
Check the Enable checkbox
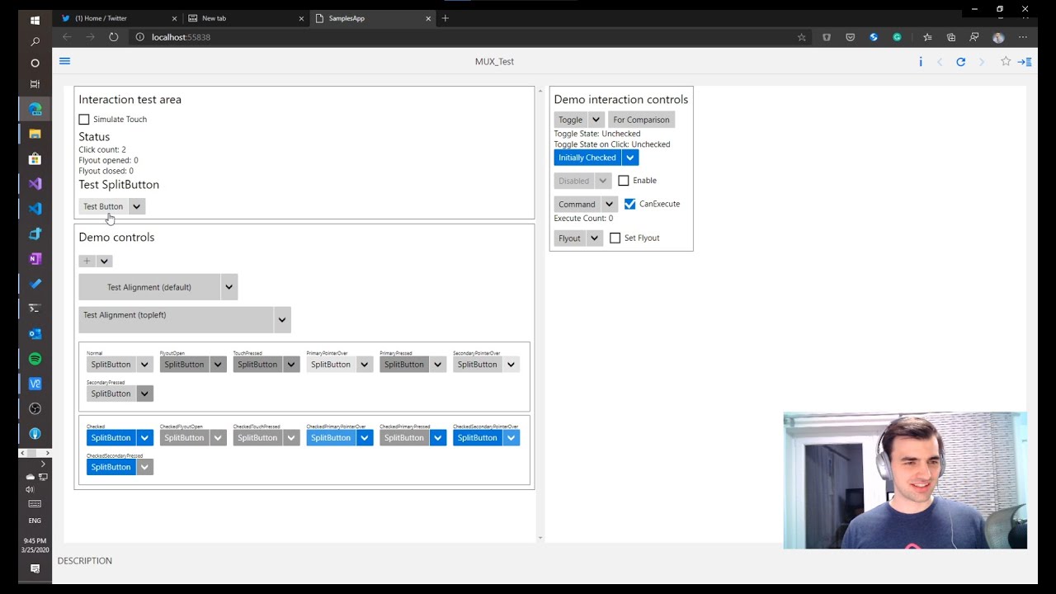[624, 181]
